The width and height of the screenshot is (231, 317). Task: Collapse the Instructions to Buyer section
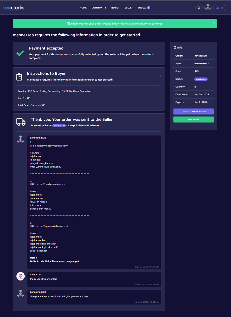(x=160, y=77)
